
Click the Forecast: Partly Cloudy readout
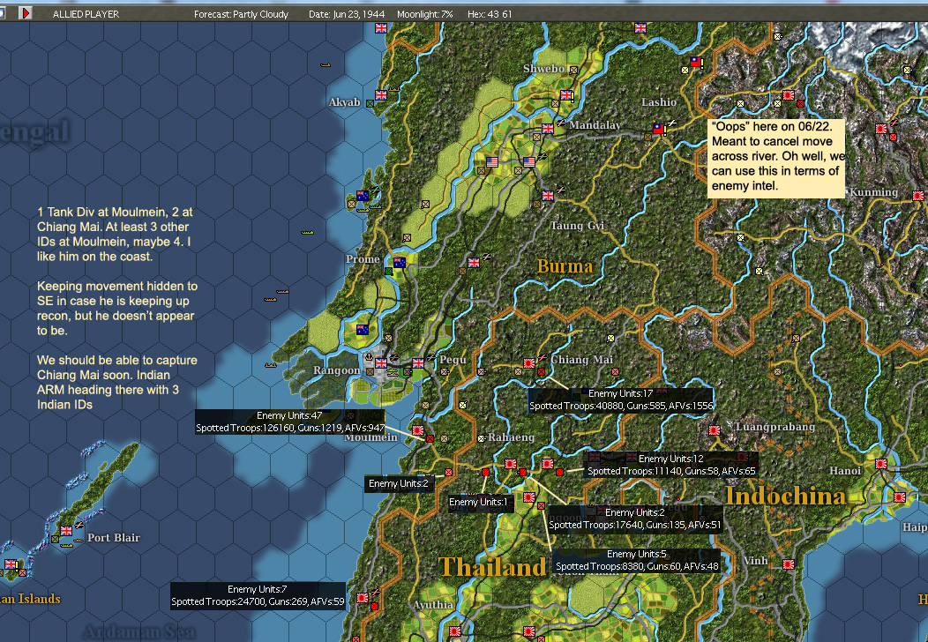pyautogui.click(x=242, y=14)
